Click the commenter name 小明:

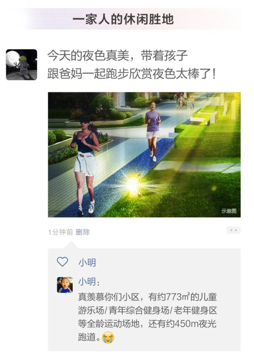click(89, 282)
